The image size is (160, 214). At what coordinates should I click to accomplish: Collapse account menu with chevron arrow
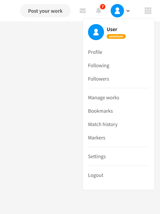click(128, 11)
